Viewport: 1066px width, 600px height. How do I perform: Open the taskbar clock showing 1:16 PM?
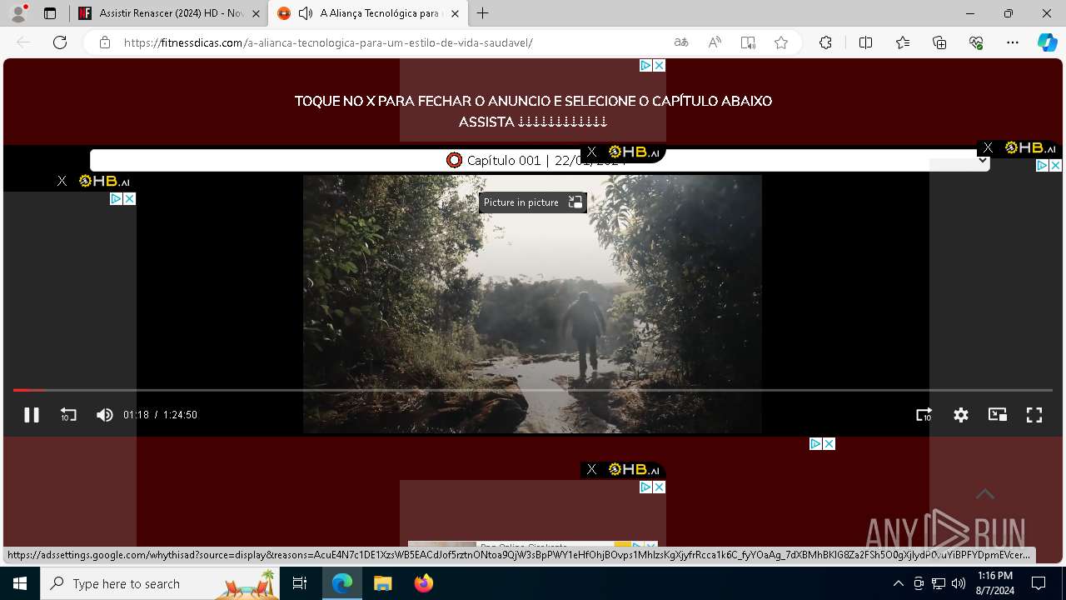tap(995, 583)
